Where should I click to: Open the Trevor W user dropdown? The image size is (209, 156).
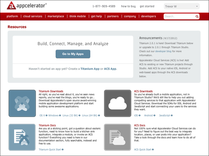181,6
